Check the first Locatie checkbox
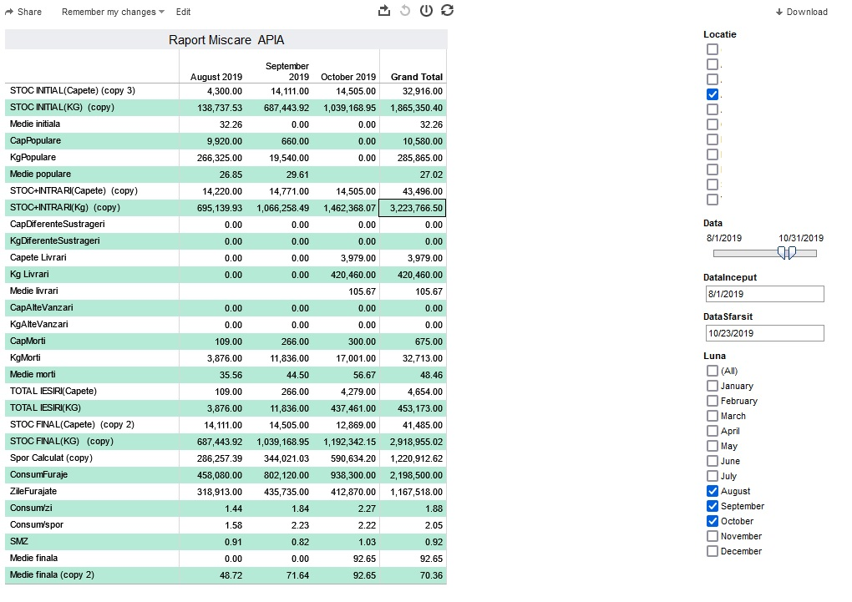The image size is (852, 602). tap(713, 49)
